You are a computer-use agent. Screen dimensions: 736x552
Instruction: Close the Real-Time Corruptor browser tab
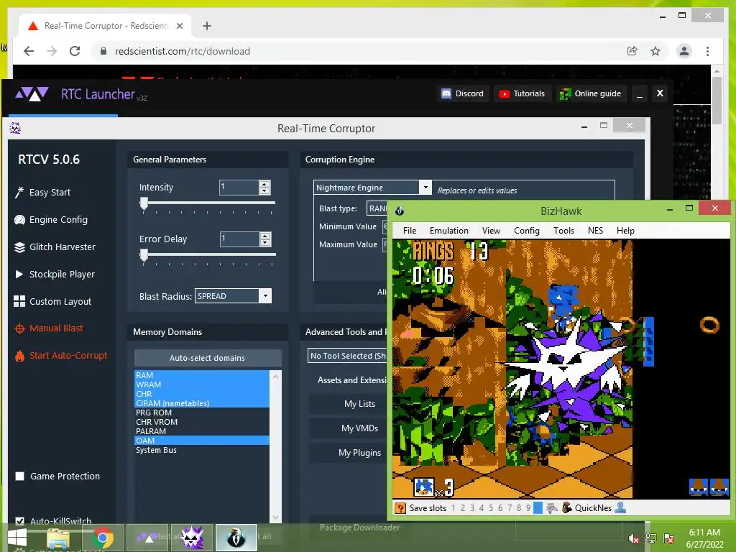[179, 26]
